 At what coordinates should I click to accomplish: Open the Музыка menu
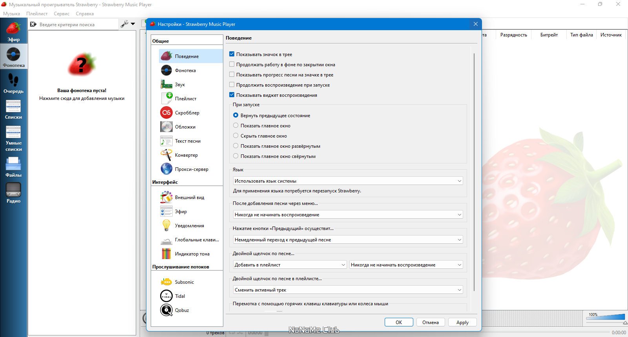point(11,14)
